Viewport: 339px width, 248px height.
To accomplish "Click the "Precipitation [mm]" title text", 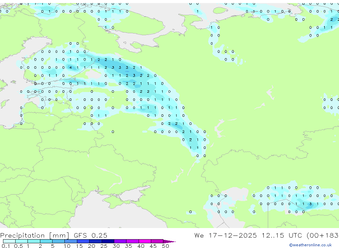I will pos(35,235).
